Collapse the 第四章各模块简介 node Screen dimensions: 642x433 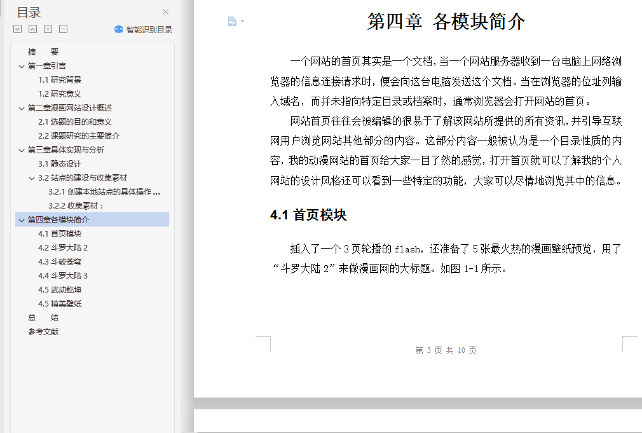(21, 221)
